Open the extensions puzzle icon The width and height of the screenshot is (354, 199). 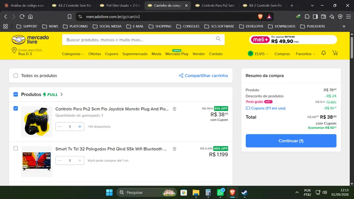307,16
